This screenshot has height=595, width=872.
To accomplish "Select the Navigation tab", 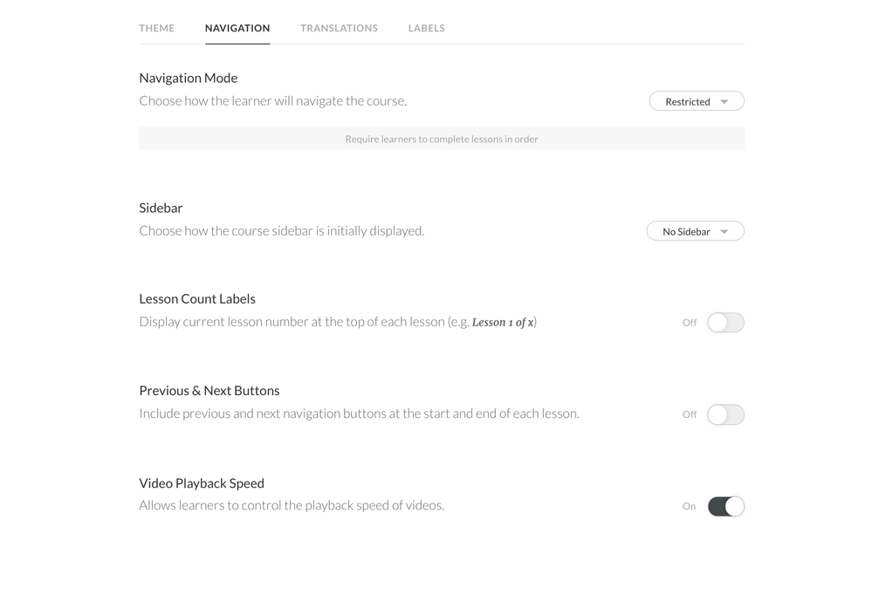I will pyautogui.click(x=237, y=28).
